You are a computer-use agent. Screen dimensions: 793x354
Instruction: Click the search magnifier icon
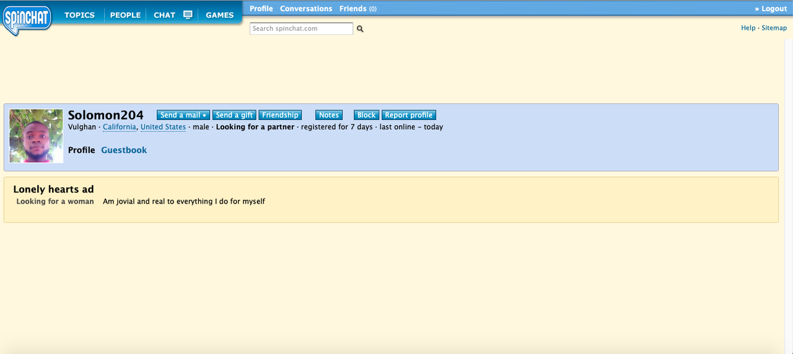[x=360, y=29]
